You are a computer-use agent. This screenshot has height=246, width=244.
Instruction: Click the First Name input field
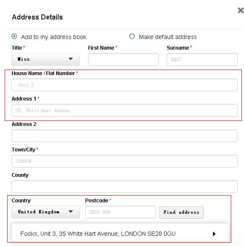tap(123, 59)
